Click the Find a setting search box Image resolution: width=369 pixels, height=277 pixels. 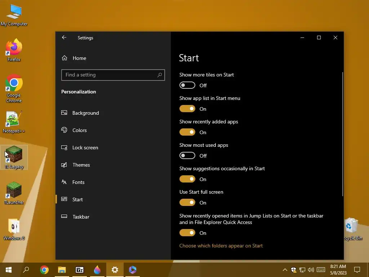pyautogui.click(x=113, y=75)
